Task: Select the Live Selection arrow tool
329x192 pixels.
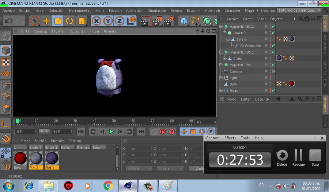Action: click(35, 21)
